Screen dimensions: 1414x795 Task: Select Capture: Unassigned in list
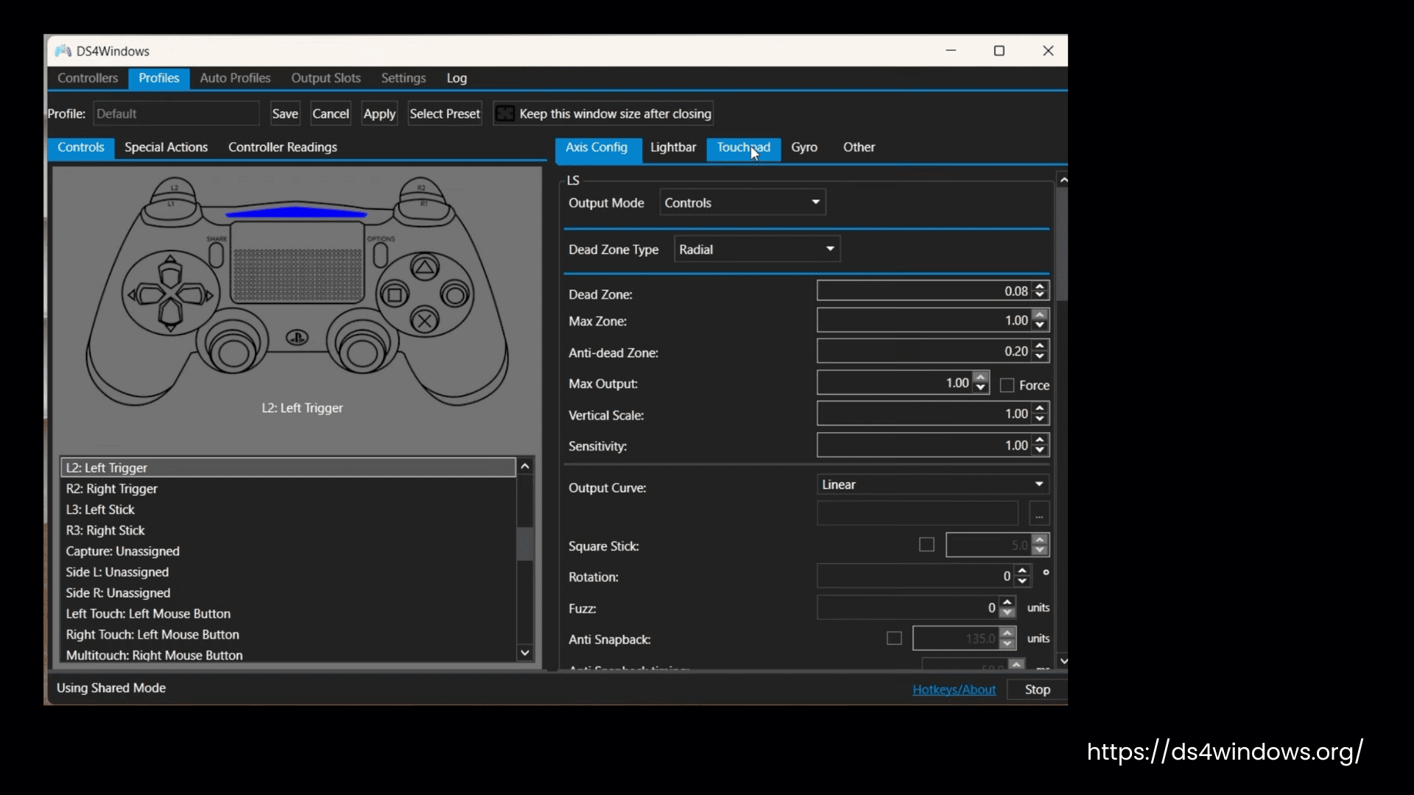[288, 551]
